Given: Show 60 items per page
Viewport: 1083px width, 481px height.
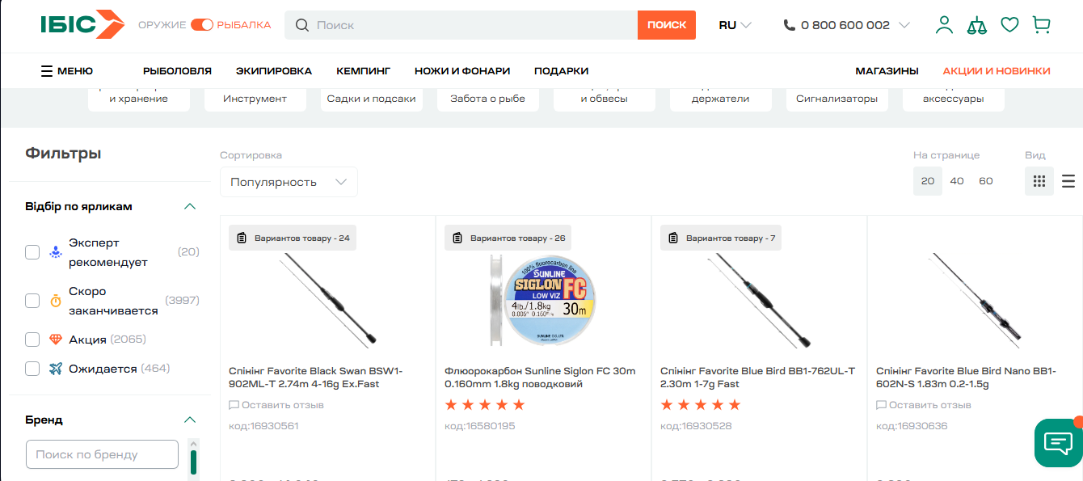Looking at the screenshot, I should 986,181.
